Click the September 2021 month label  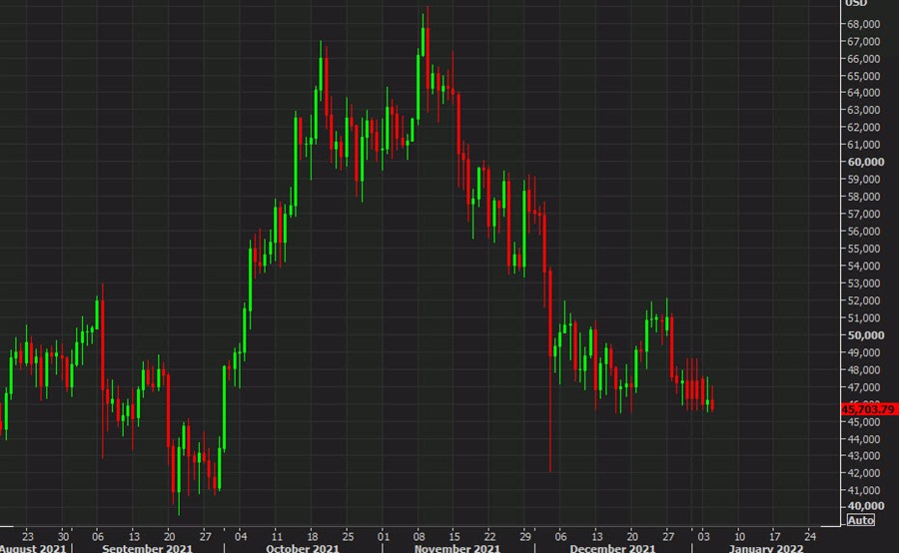148,546
